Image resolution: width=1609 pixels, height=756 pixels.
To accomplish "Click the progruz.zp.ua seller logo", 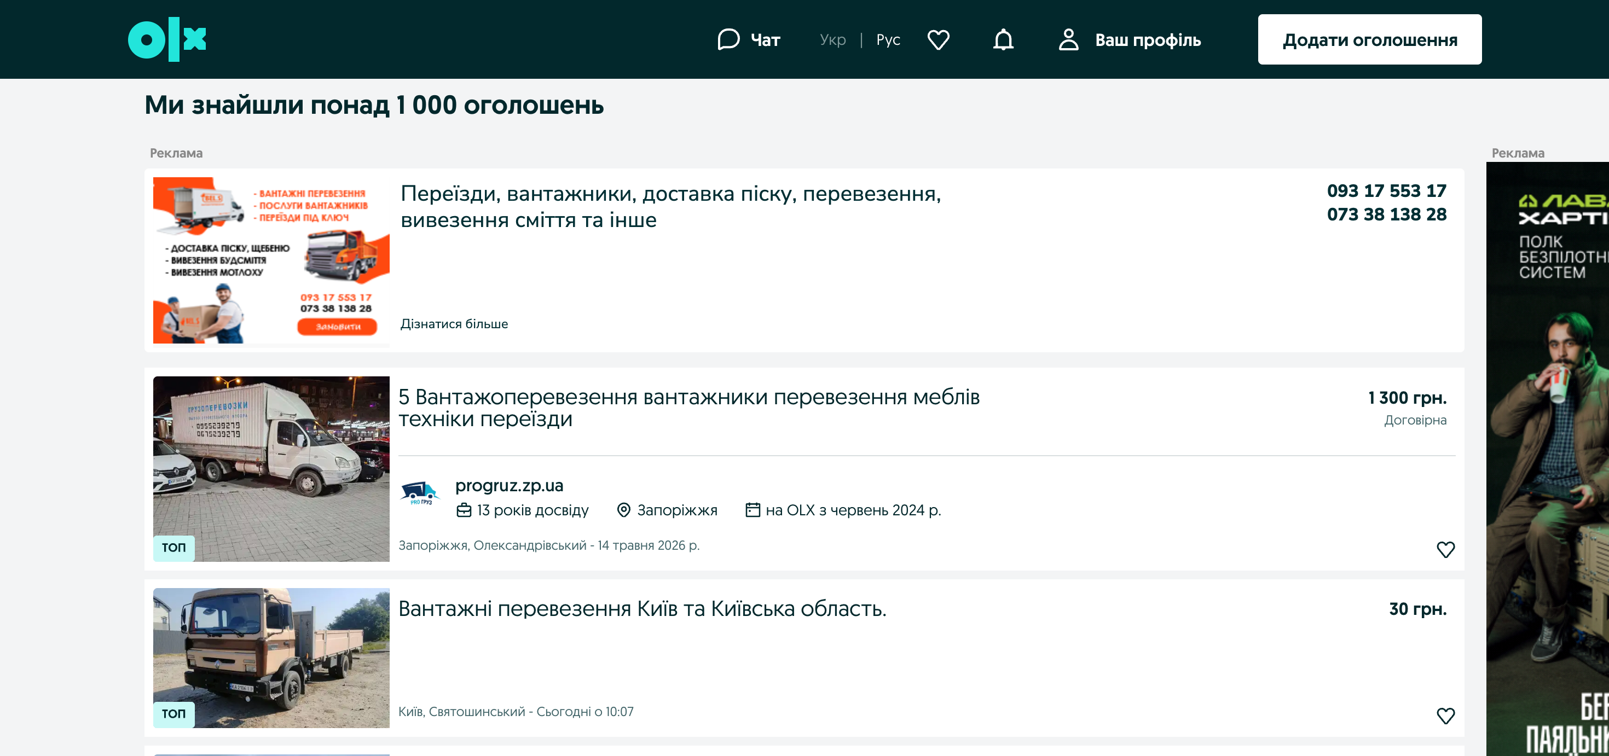I will (420, 493).
